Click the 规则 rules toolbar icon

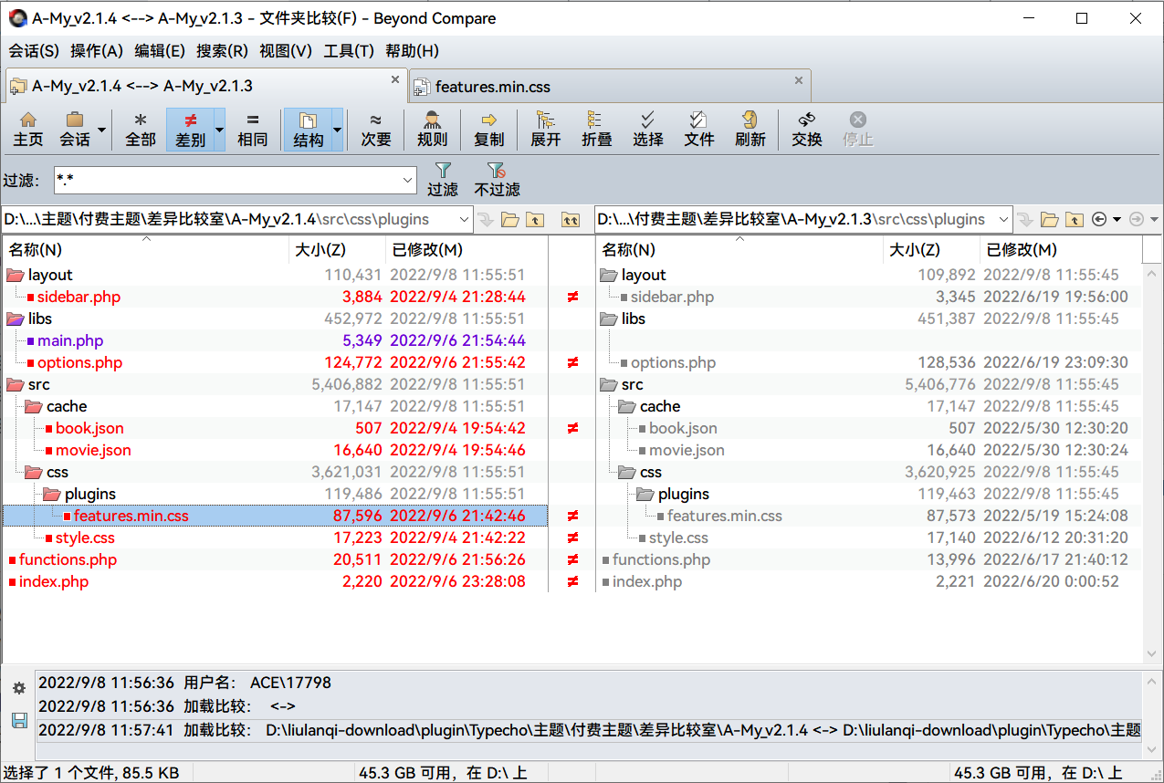432,129
